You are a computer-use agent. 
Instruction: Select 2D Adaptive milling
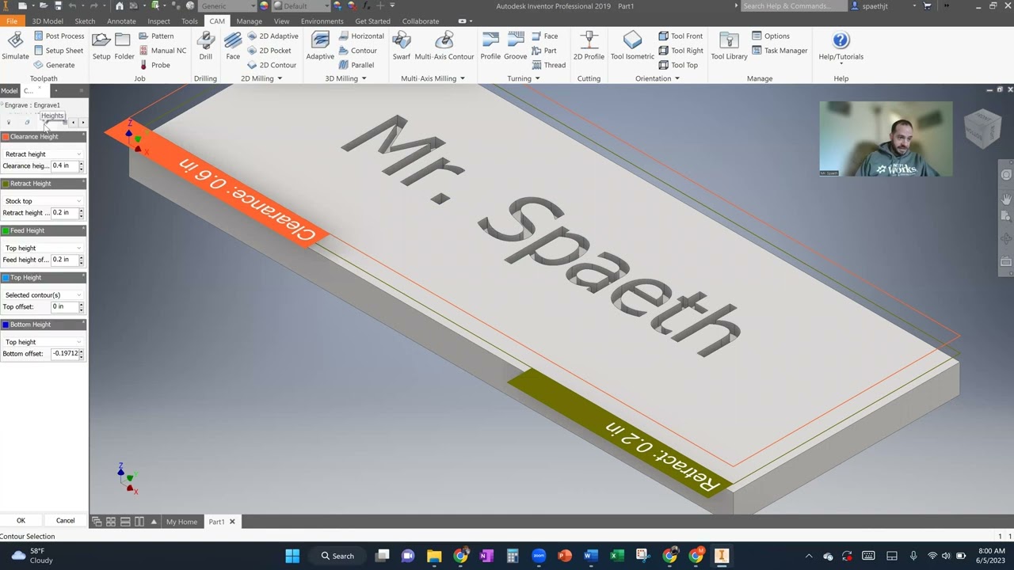pos(273,36)
